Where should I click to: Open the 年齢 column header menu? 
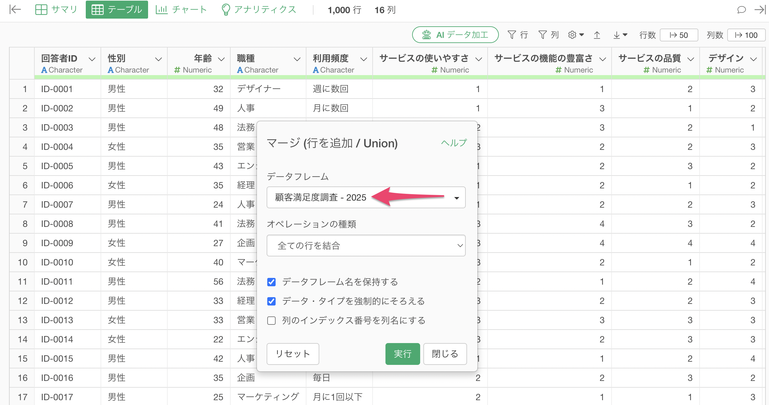221,59
